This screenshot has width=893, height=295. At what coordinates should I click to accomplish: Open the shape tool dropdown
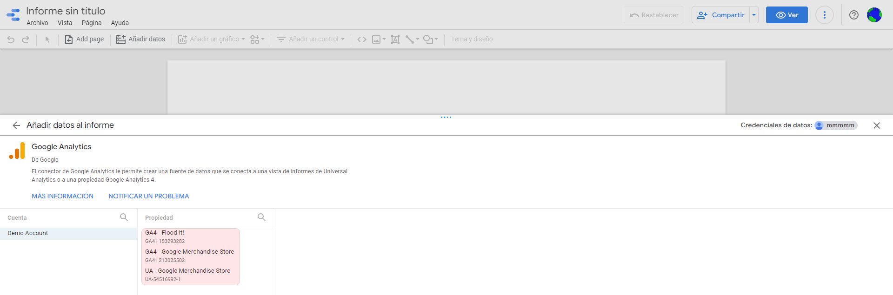click(430, 39)
